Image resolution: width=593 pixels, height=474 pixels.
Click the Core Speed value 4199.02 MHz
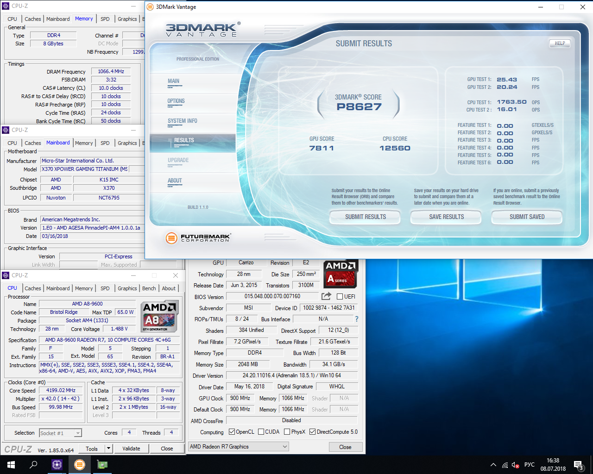pyautogui.click(x=61, y=391)
